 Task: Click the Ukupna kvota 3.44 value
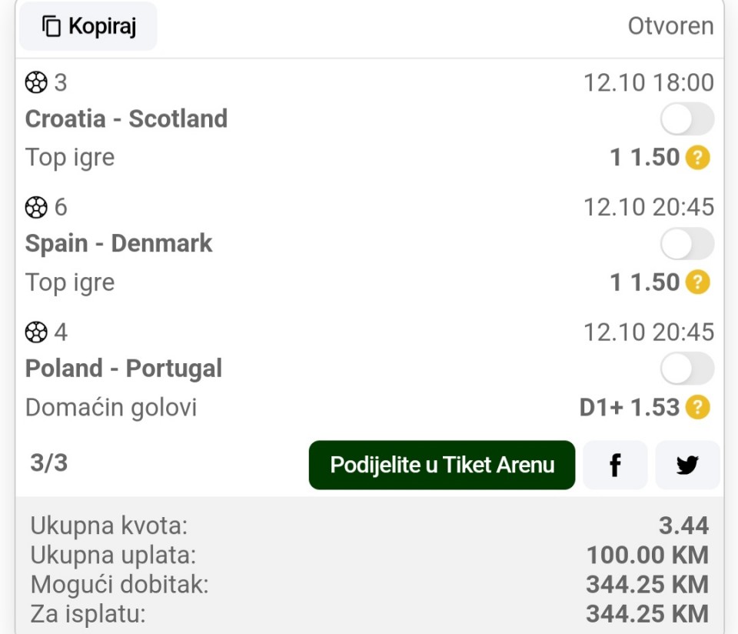683,526
